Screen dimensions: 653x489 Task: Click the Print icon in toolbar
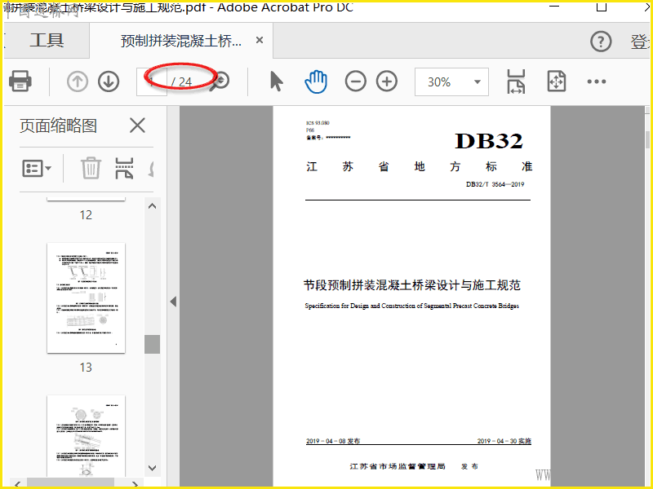[x=20, y=81]
